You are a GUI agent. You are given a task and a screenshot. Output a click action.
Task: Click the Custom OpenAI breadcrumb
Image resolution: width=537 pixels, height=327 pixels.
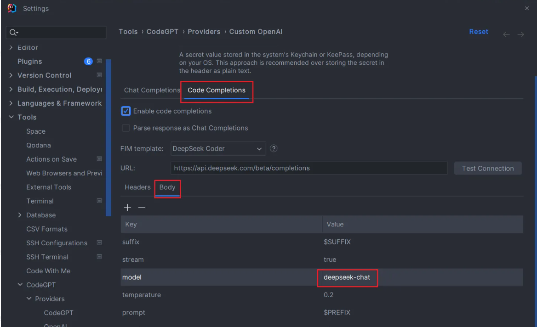pos(256,32)
